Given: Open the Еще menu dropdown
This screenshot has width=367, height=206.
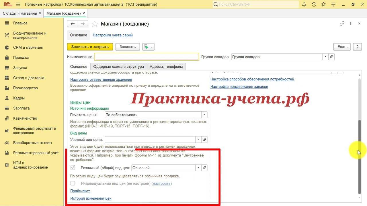Looking at the screenshot, I should [x=342, y=47].
